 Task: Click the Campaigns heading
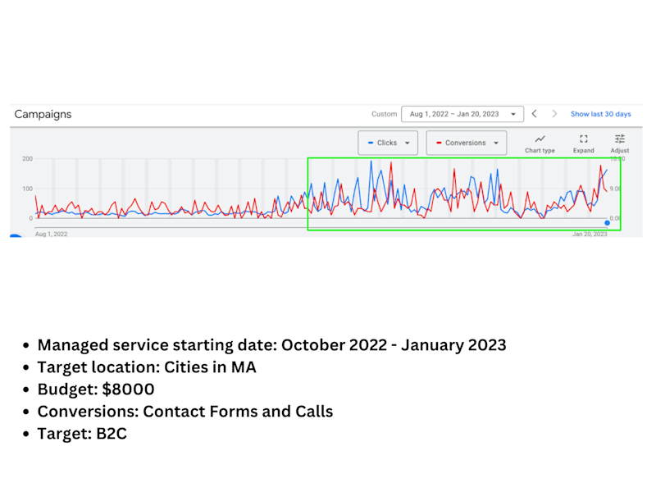43,114
